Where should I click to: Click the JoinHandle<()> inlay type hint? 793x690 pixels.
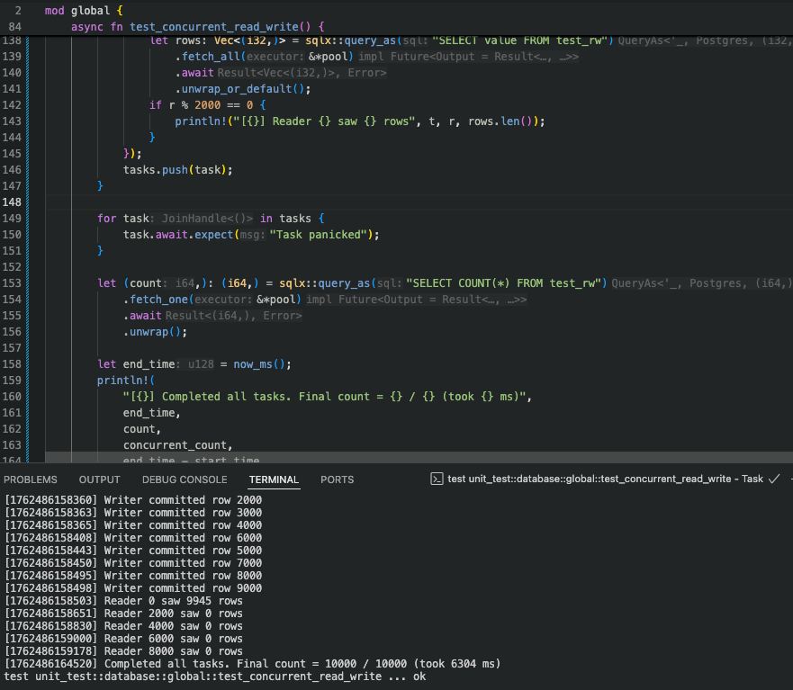(207, 219)
